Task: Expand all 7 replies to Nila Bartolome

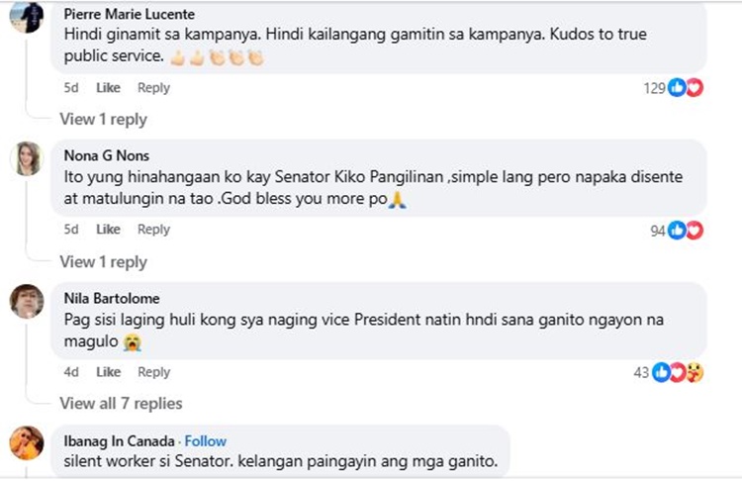Action: [x=121, y=404]
